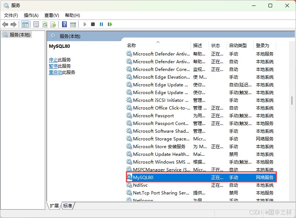This screenshot has height=218, width=296.
Task: Click 网络服务 in Microsoft Storage Spaces row
Action: point(265,139)
